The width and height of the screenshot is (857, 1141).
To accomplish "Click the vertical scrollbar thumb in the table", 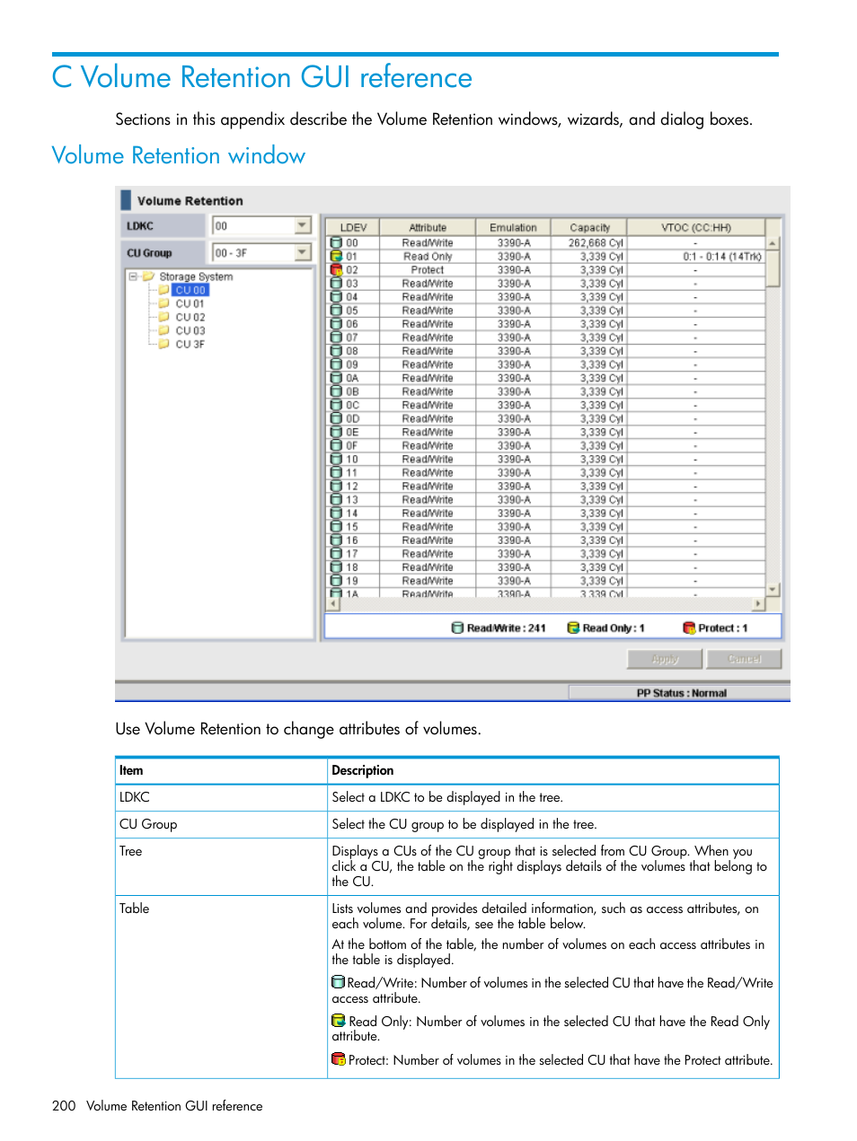I will [x=773, y=268].
